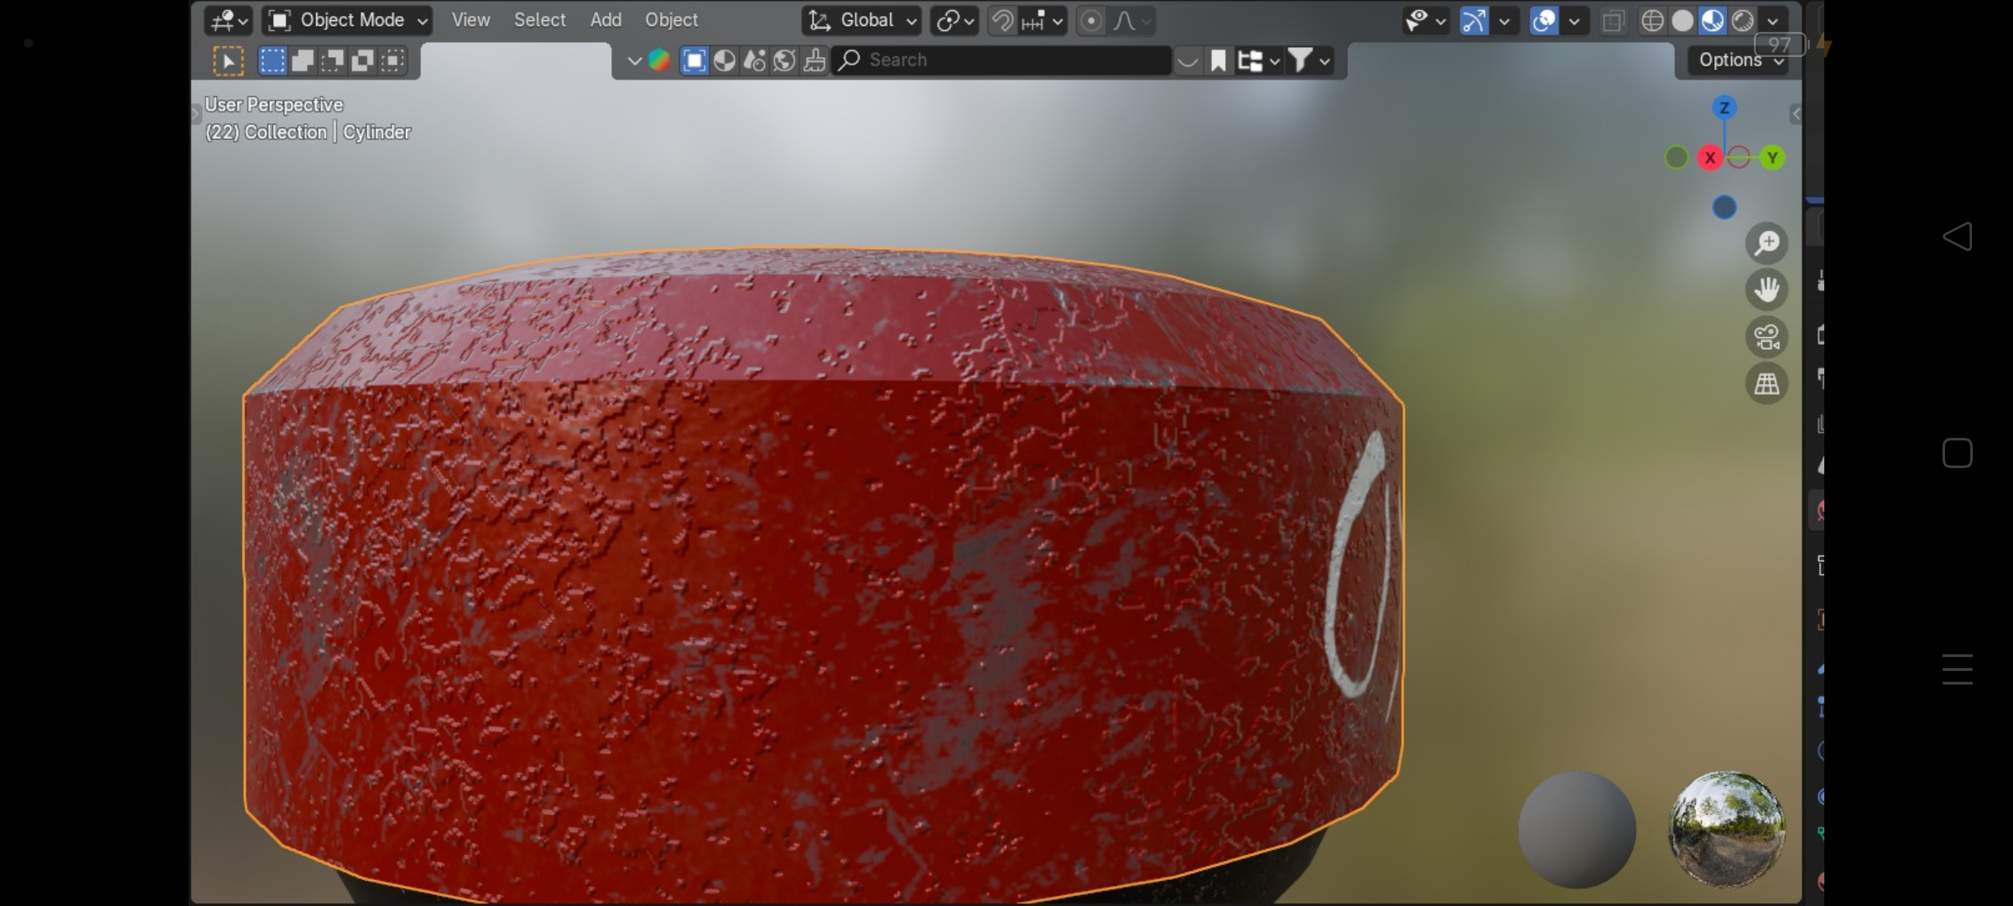Open the Select menu
Viewport: 2013px width, 906px height.
click(539, 19)
